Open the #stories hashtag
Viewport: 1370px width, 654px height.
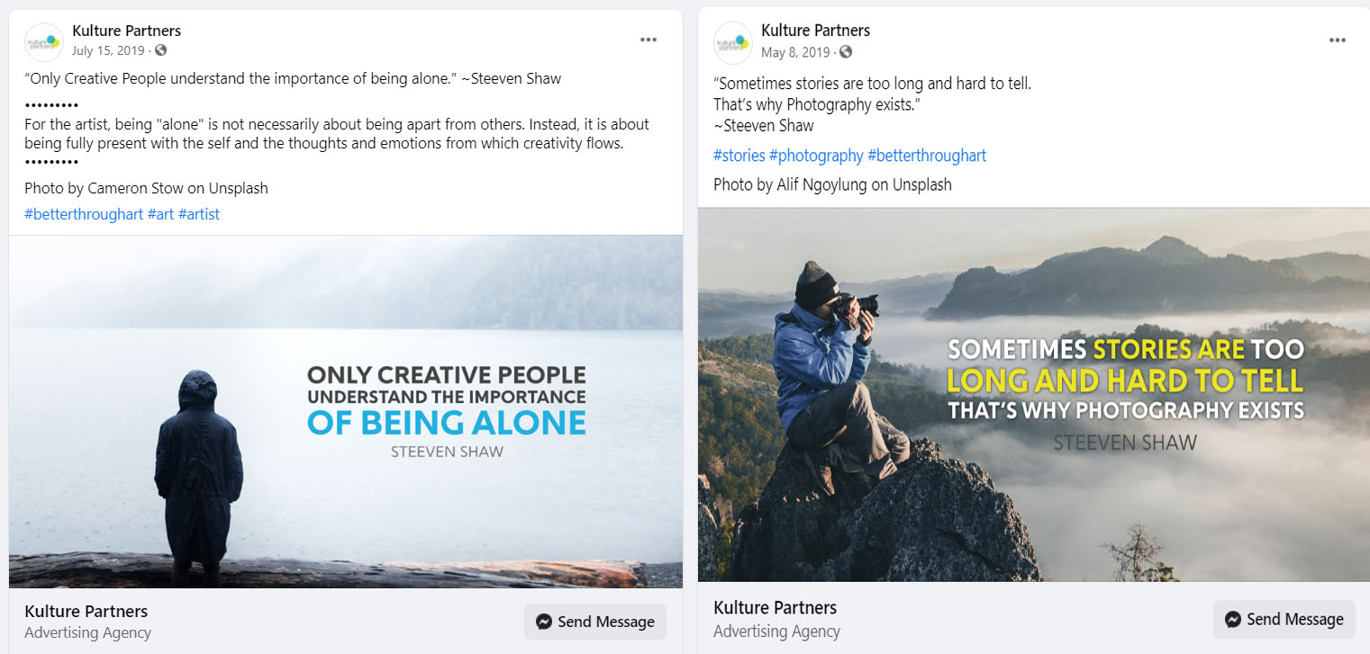739,156
